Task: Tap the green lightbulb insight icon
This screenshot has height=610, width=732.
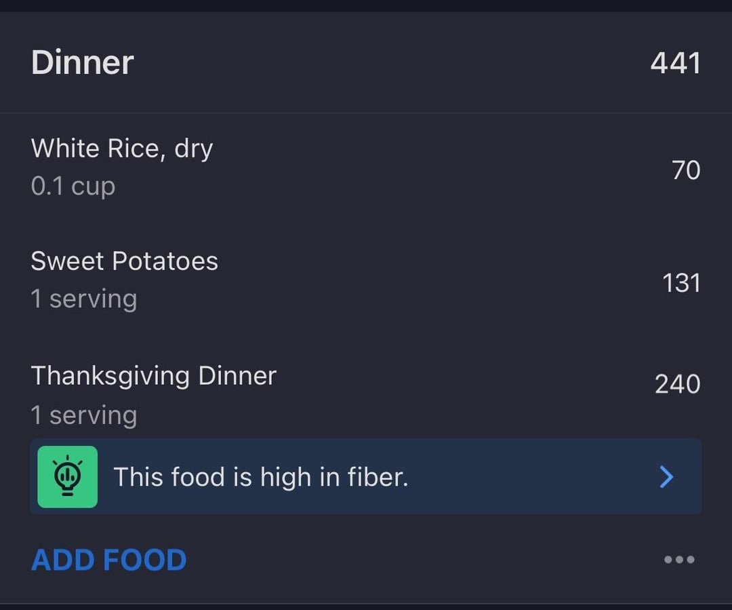Action: (68, 477)
